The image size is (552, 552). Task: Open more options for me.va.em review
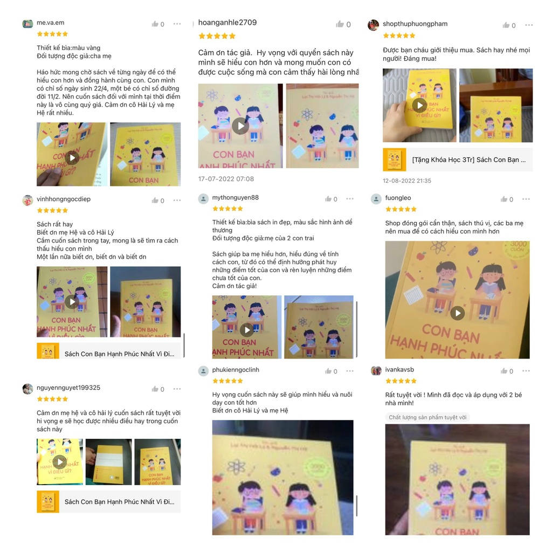point(177,24)
